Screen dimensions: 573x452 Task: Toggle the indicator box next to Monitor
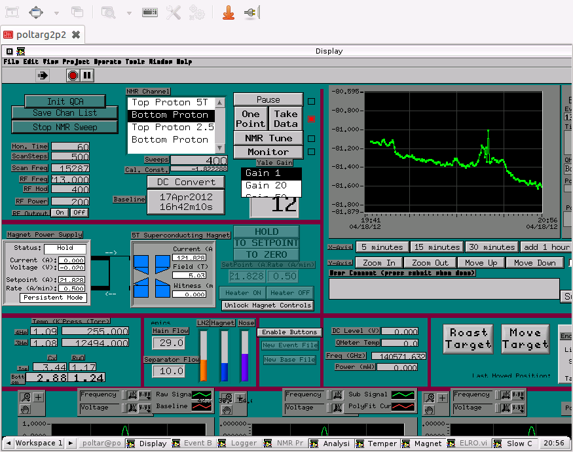point(311,152)
